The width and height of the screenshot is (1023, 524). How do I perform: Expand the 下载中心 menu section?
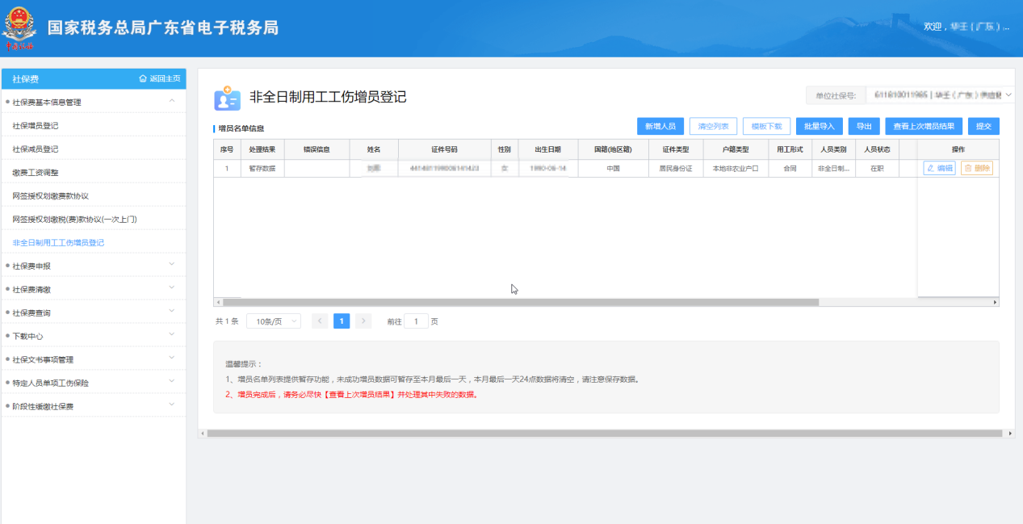(x=171, y=336)
